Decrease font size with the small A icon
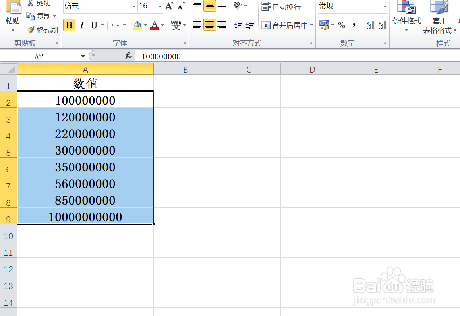The height and width of the screenshot is (316, 460). coord(181,6)
